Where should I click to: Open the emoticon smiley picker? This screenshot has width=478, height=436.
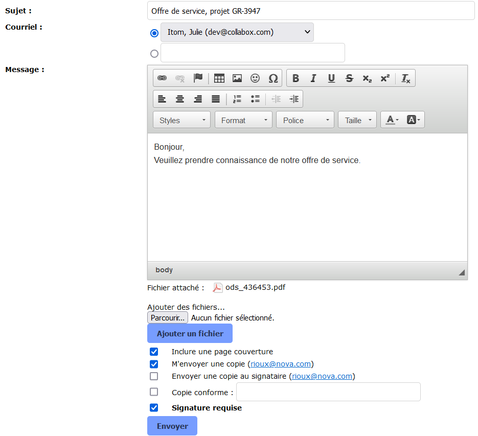[x=255, y=78]
